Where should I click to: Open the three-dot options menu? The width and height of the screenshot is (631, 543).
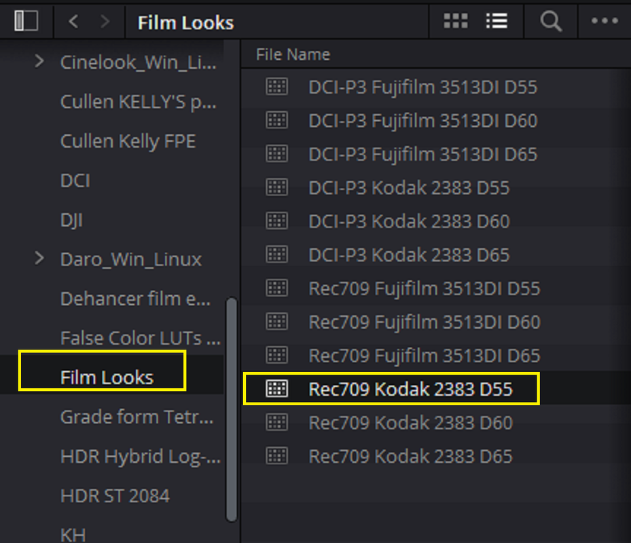point(605,20)
